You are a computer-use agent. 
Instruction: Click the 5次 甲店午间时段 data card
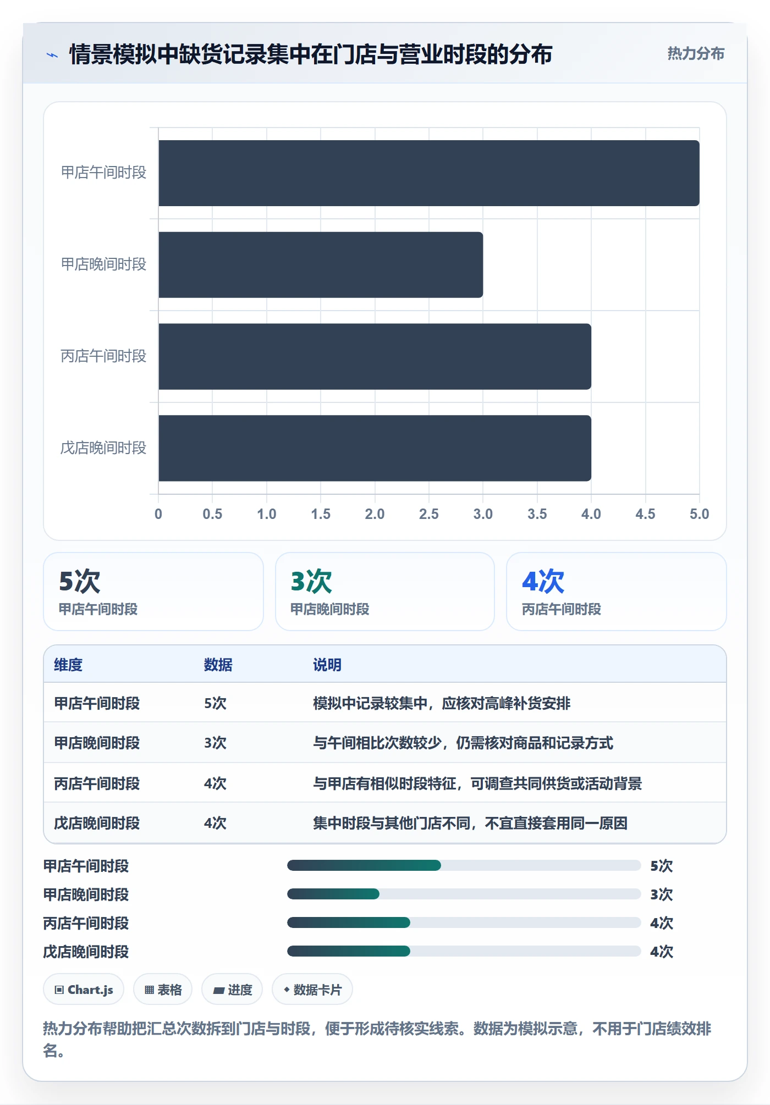153,592
